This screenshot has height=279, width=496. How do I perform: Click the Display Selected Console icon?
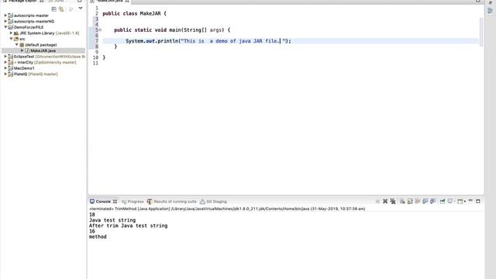[x=449, y=201]
